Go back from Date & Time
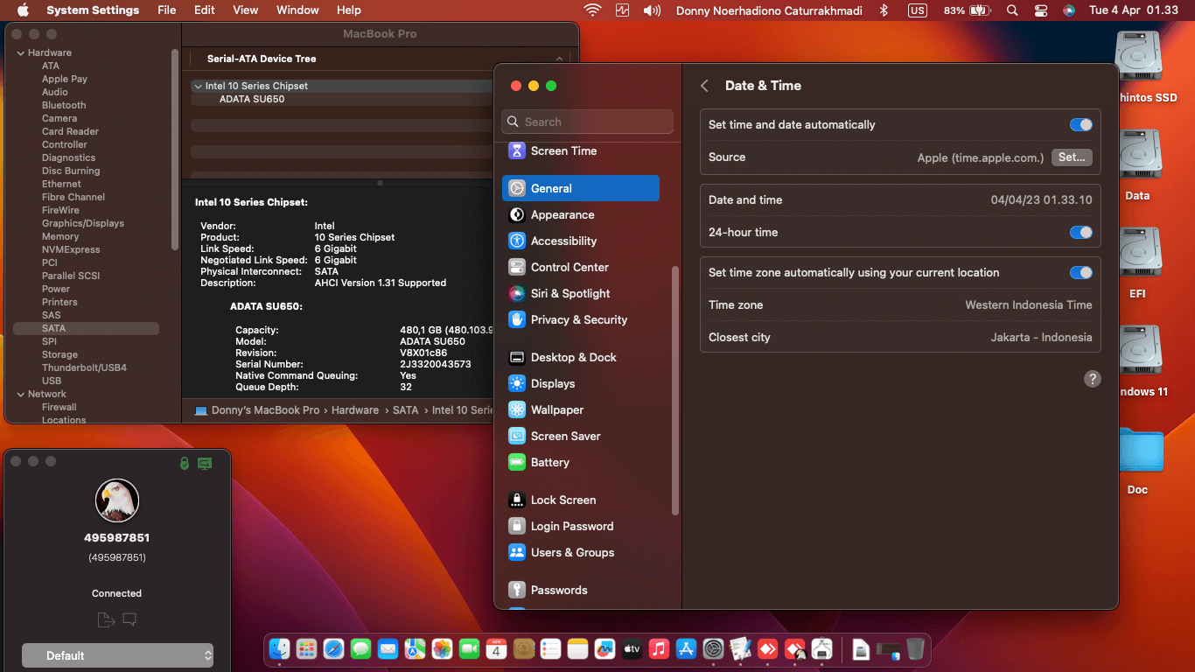 704,86
